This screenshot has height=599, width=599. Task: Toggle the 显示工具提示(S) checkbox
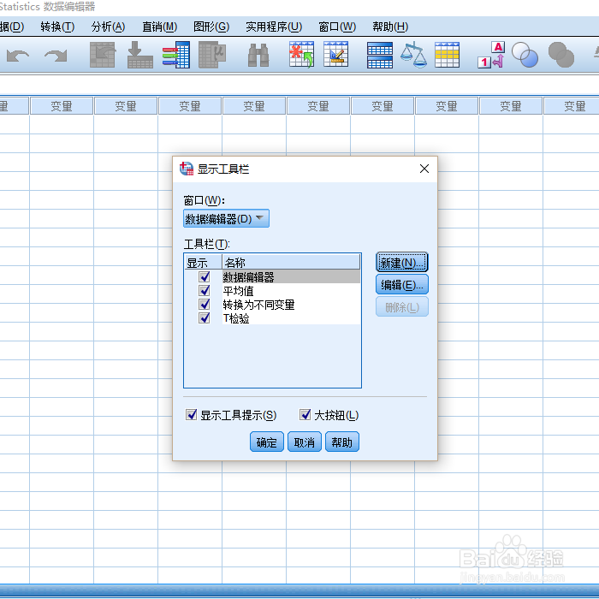[191, 414]
